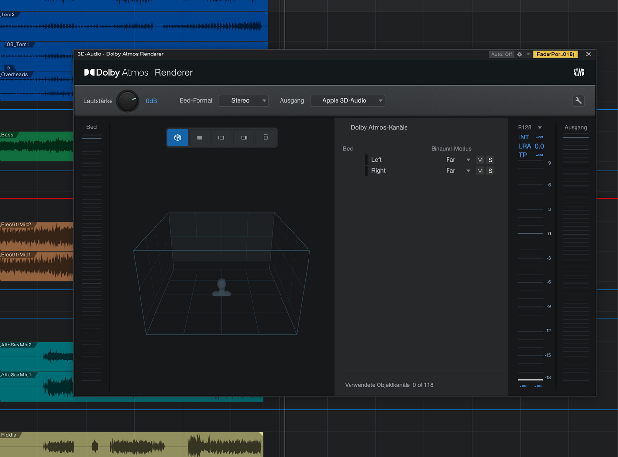Select the 3D perspective view icon
This screenshot has width=618, height=457.
[178, 138]
